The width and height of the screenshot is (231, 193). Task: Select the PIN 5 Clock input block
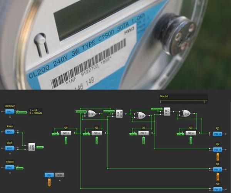10,148
